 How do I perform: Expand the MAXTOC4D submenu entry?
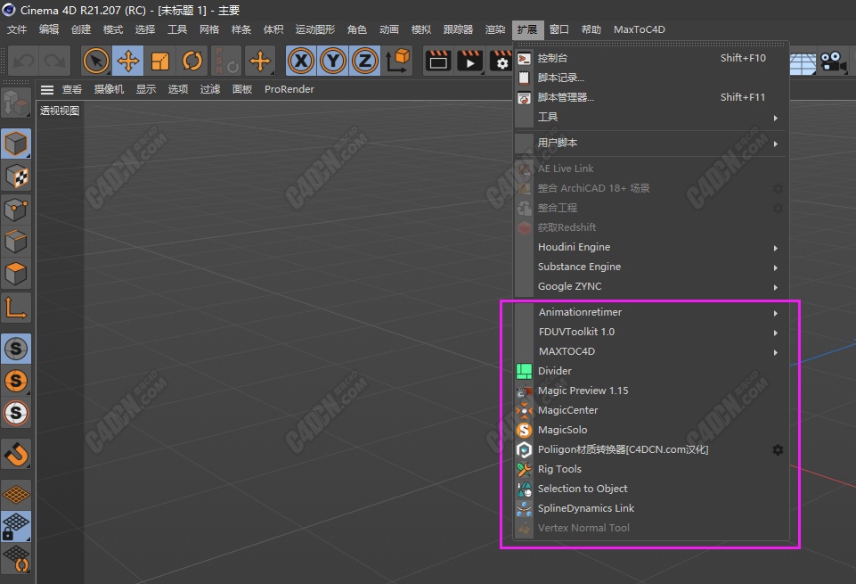point(652,351)
